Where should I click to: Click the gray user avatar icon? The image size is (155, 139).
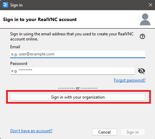tap(145, 19)
